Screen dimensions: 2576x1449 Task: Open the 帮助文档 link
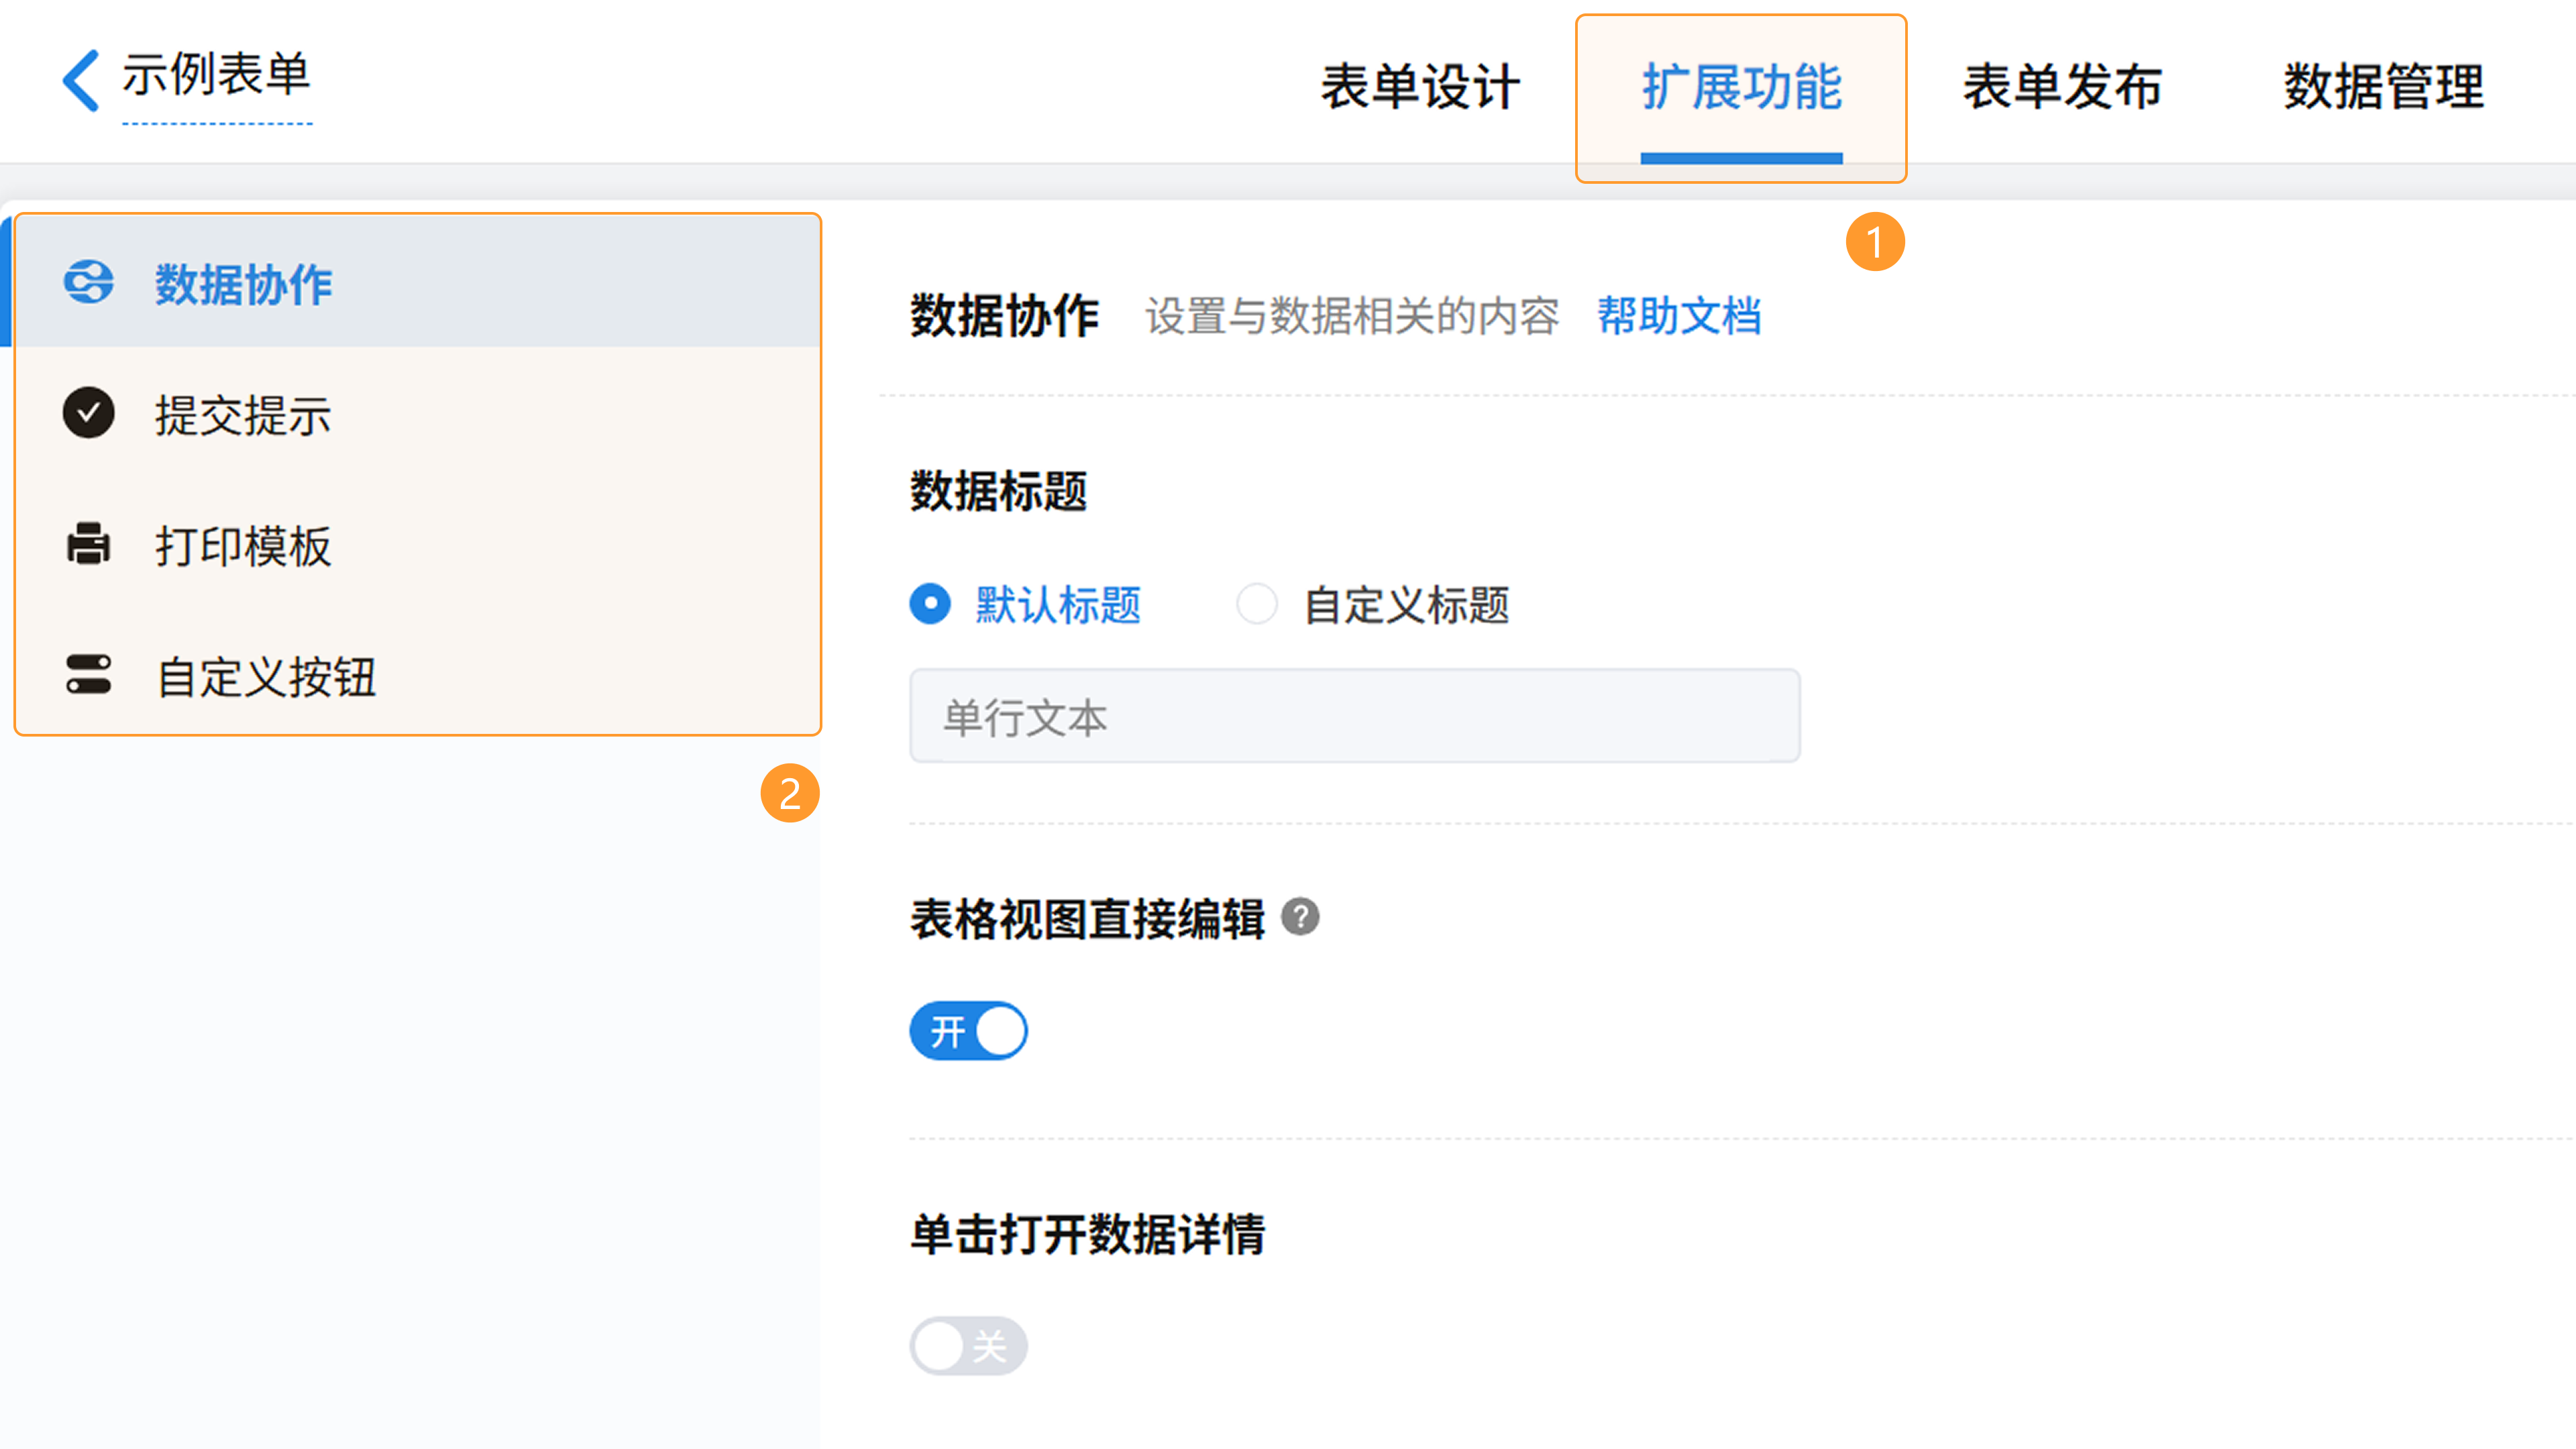click(x=1679, y=316)
